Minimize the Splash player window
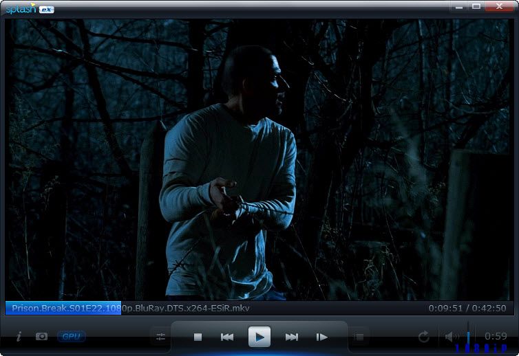This screenshot has width=519, height=356. point(458,6)
